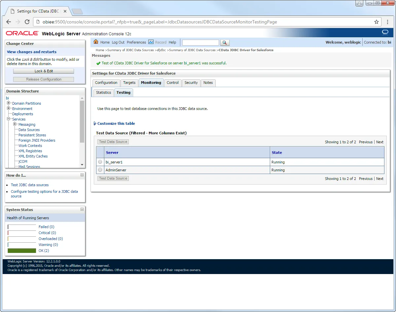Collapse the How do I panel icon
396x312 pixels.
pyautogui.click(x=82, y=175)
